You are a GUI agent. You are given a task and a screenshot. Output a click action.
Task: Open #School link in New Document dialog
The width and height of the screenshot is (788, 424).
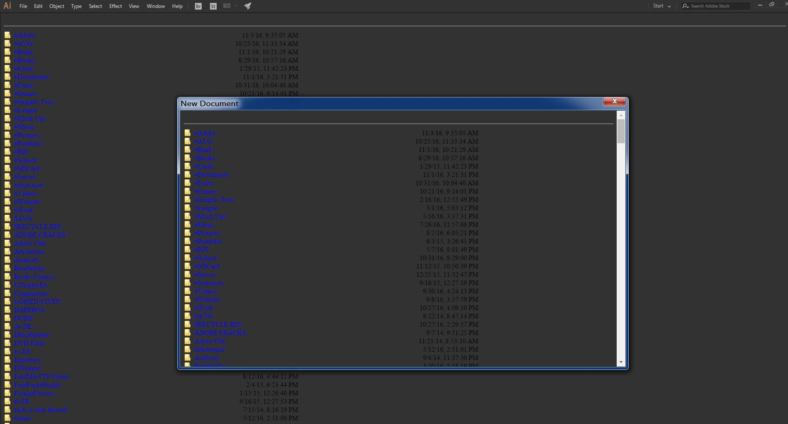click(206, 258)
